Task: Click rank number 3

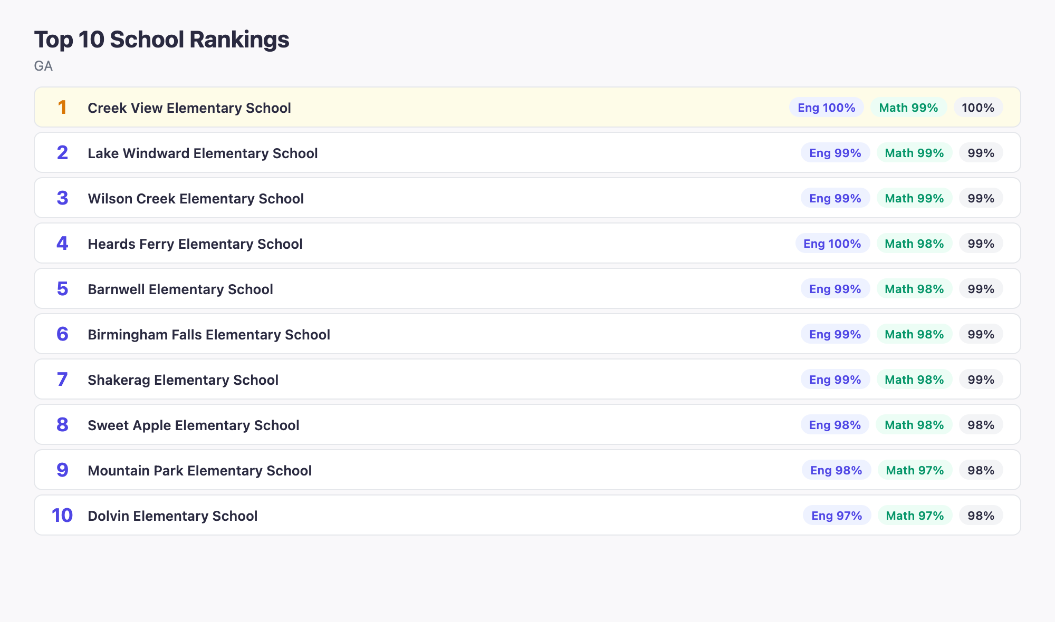Action: tap(62, 198)
